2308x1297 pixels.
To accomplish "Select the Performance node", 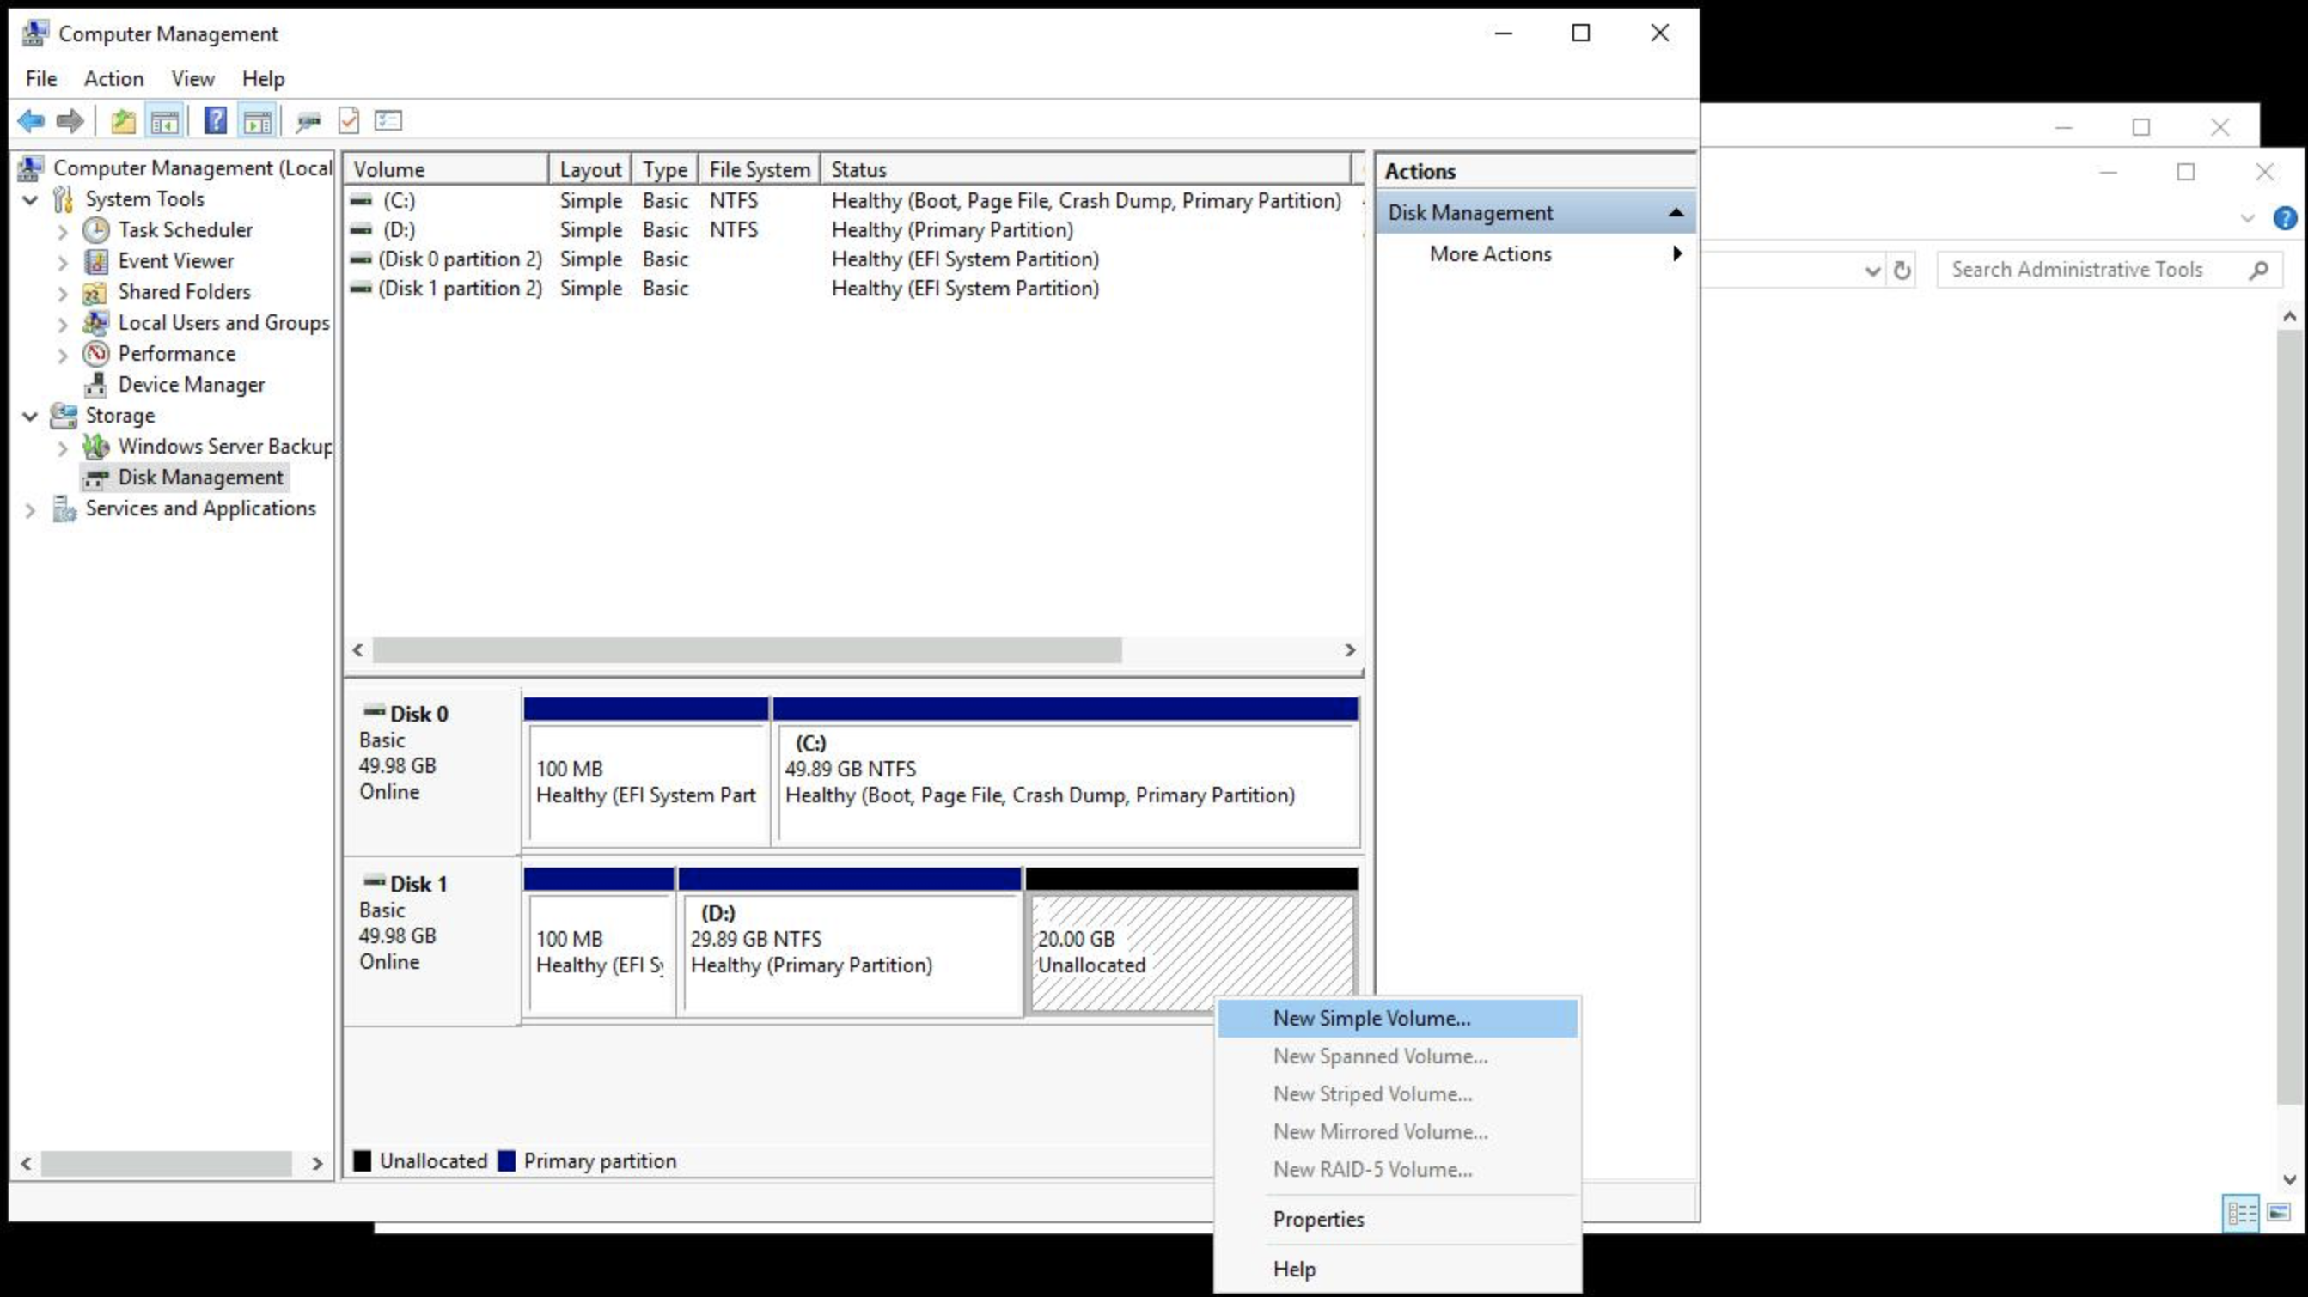I will pos(176,354).
